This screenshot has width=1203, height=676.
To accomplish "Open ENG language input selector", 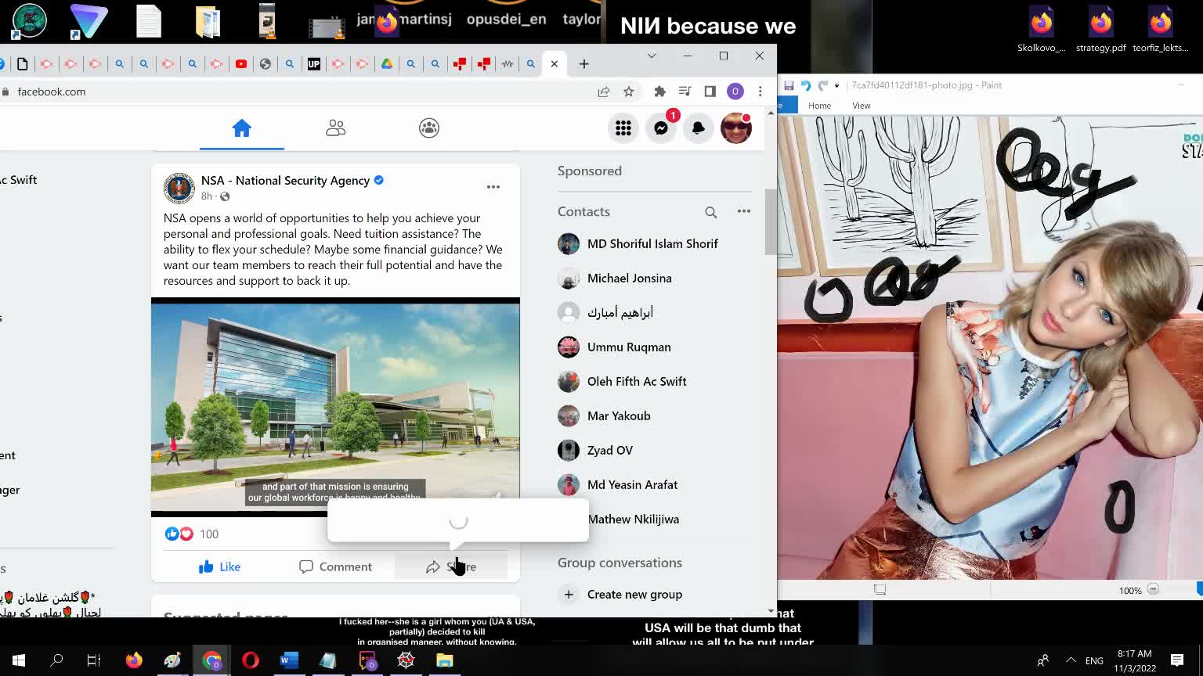I will point(1094,660).
